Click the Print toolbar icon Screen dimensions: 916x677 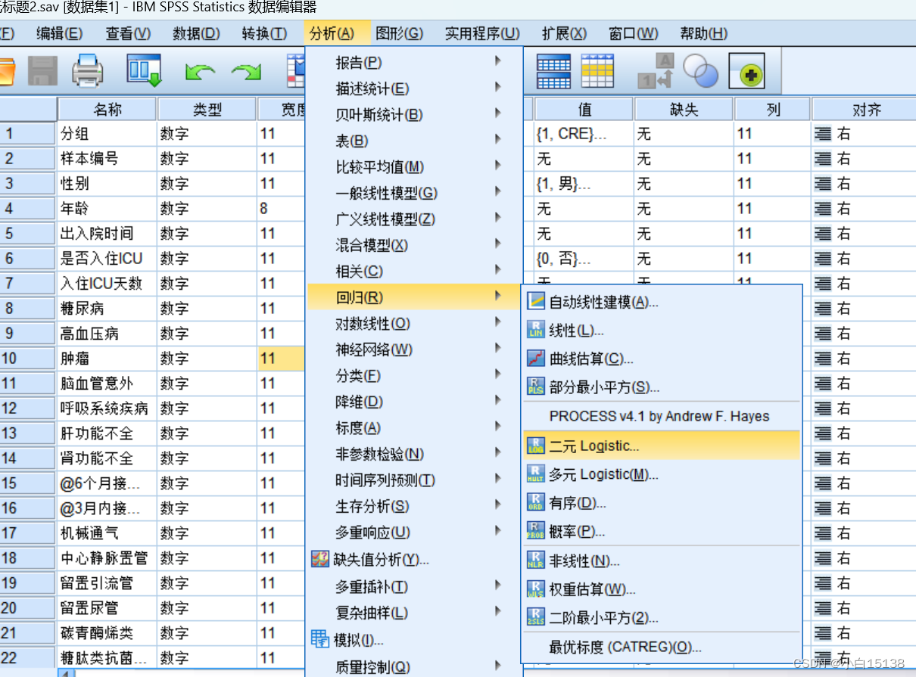[x=88, y=71]
